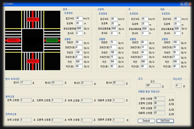Click 왼쪽 우회전 field showing 100

[x=79, y=53]
